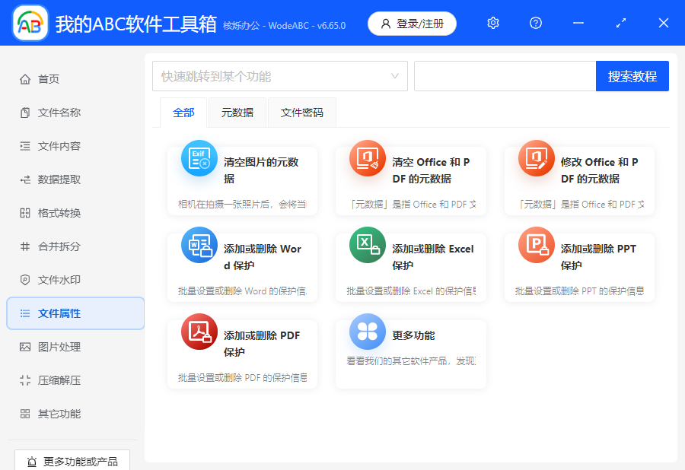
Task: Switch to the 元数据 tab
Action: click(237, 113)
